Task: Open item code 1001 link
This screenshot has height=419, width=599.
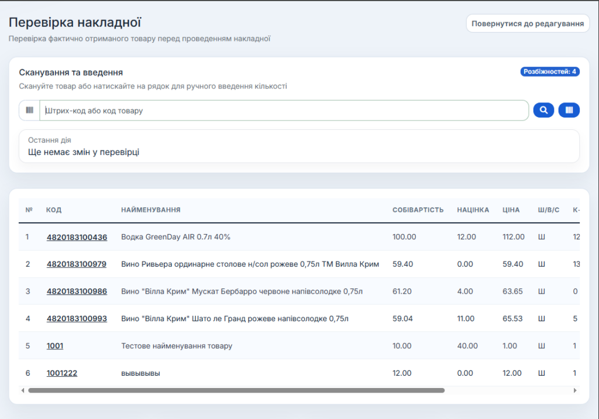Action: pos(55,346)
